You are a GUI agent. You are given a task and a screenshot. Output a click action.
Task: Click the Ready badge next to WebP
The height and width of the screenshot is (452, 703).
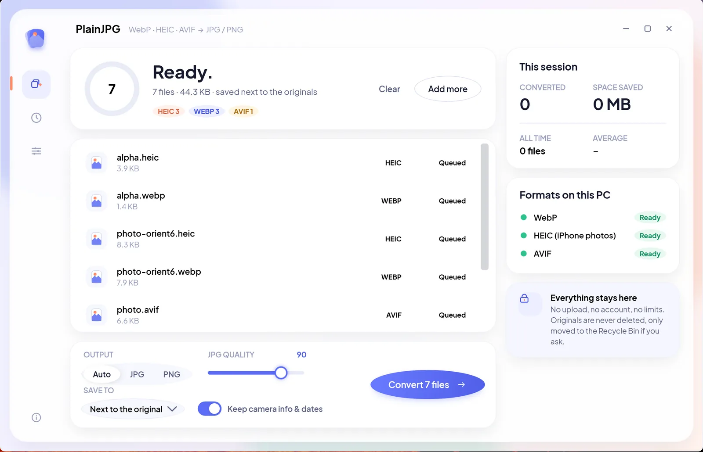tap(650, 218)
